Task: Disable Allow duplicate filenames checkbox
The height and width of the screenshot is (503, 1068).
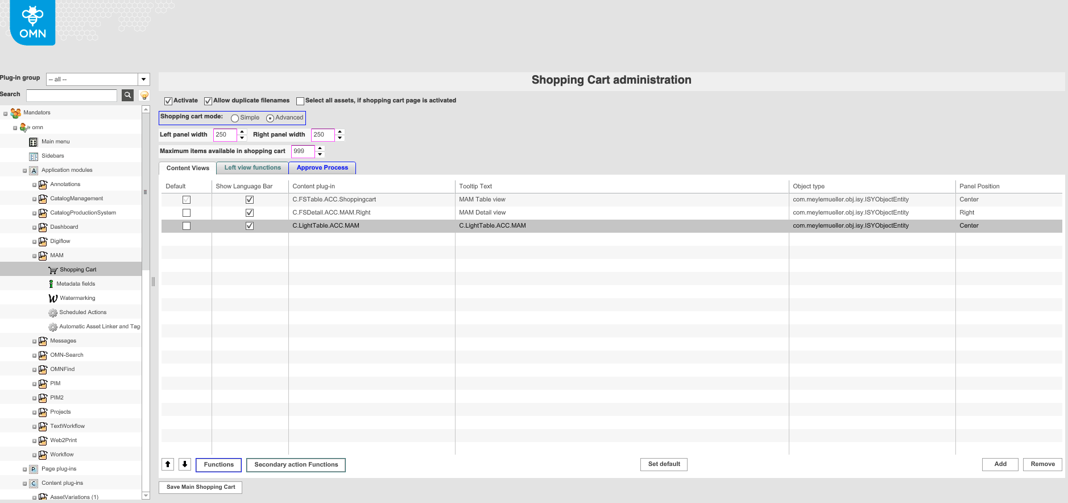Action: click(x=208, y=101)
